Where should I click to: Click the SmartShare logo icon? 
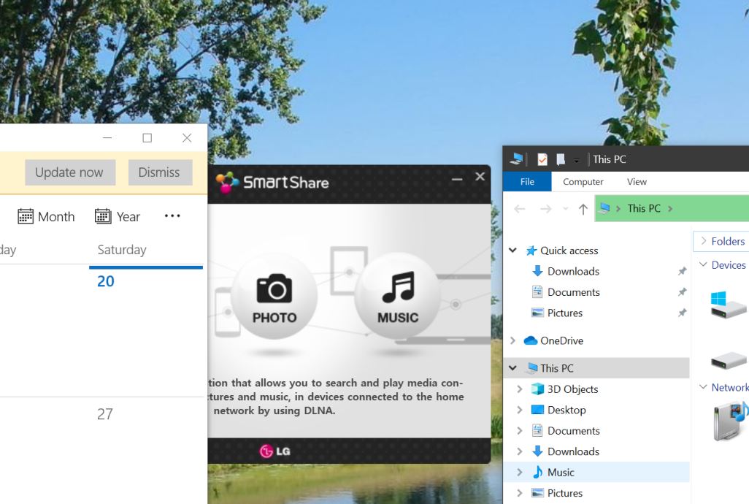click(x=226, y=183)
